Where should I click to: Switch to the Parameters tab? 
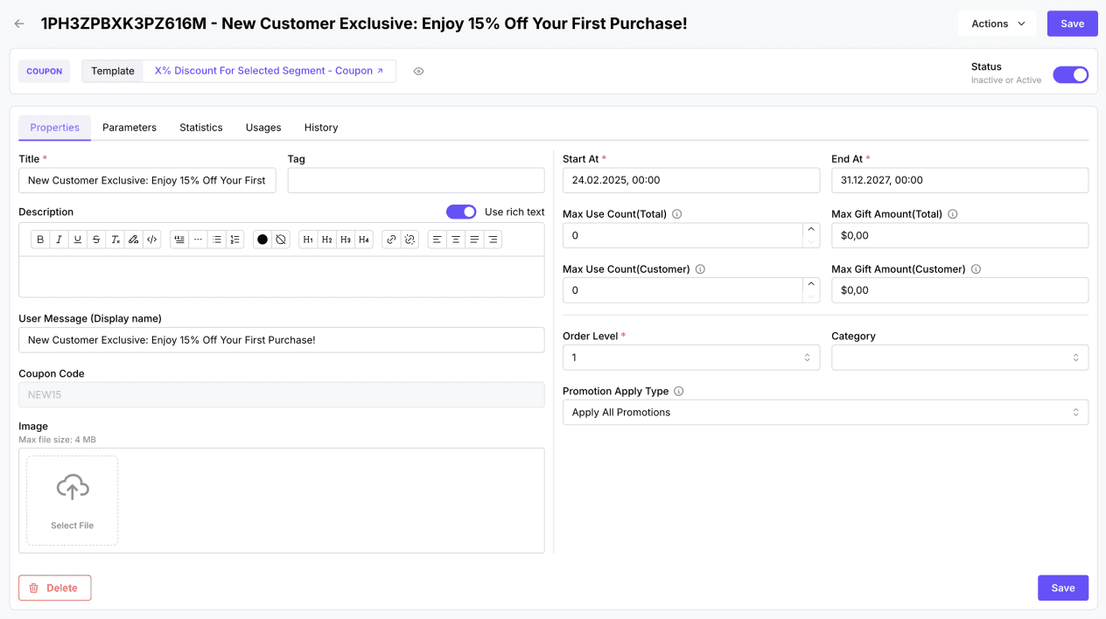point(129,128)
